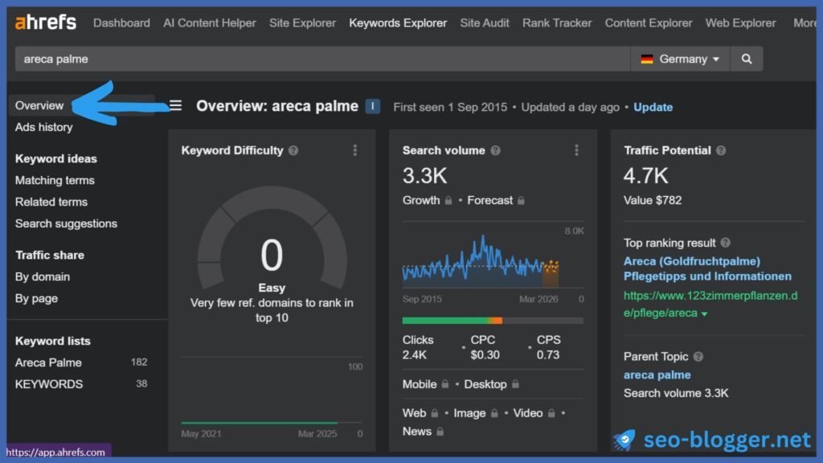823x463 pixels.
Task: Click the lock icon next to Web
Action: [435, 413]
